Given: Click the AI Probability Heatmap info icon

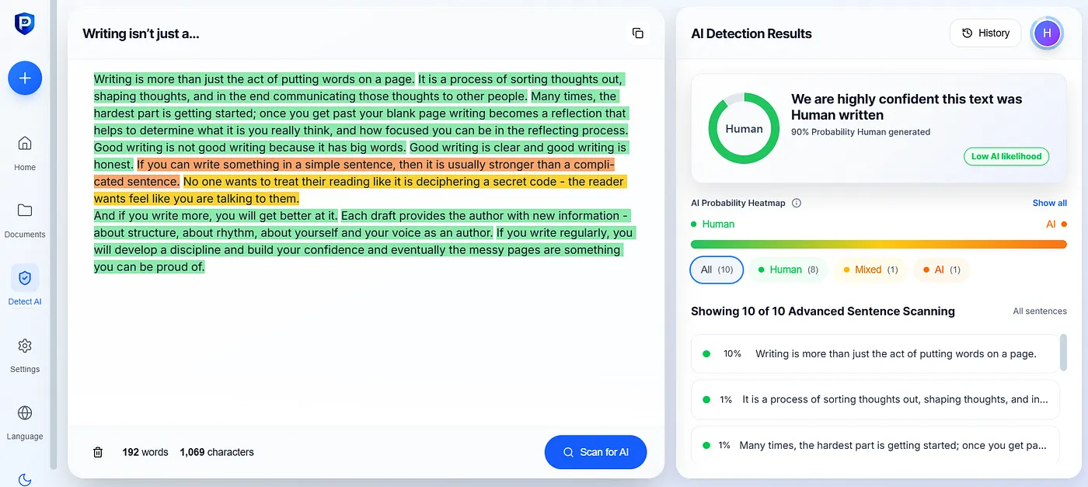Looking at the screenshot, I should tap(797, 203).
